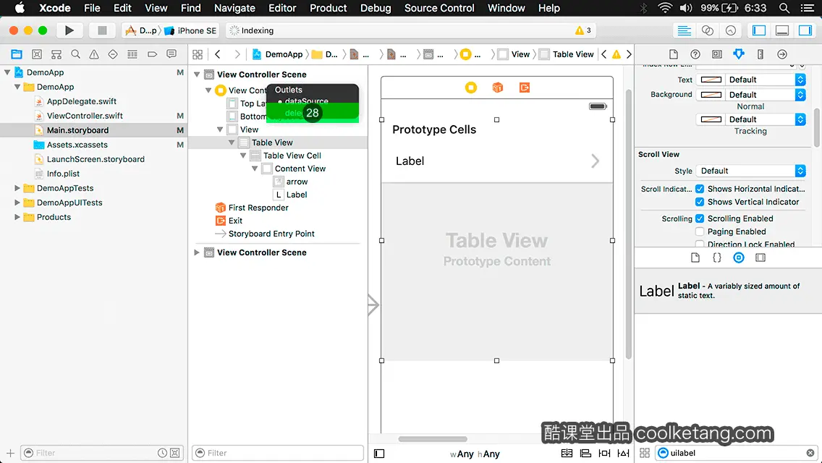Open the Find navigator magnifier icon
This screenshot has height=463, width=822.
point(75,54)
